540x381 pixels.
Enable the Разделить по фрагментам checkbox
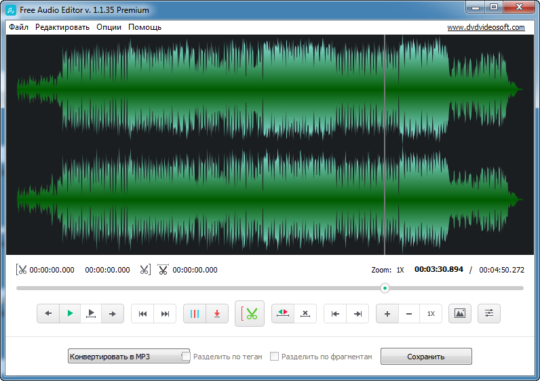[x=274, y=356]
